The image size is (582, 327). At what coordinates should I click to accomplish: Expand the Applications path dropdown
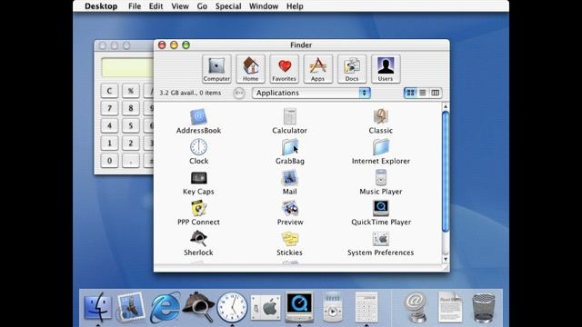click(x=311, y=93)
